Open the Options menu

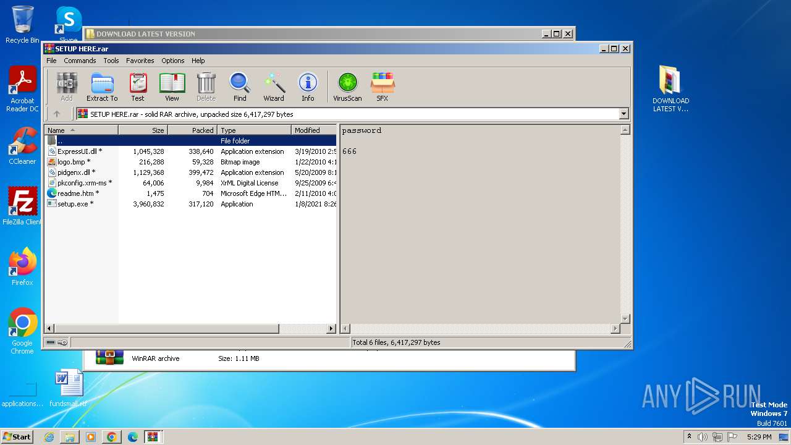pos(173,61)
